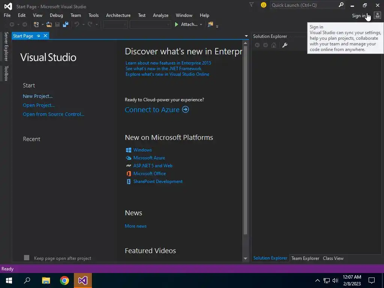Click the Visual Studio logo in title bar
Viewport: 384px width, 288px height.
pyautogui.click(x=8, y=6)
